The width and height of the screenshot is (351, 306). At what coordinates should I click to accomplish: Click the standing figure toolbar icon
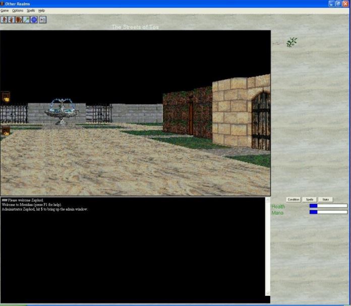(x=4, y=20)
